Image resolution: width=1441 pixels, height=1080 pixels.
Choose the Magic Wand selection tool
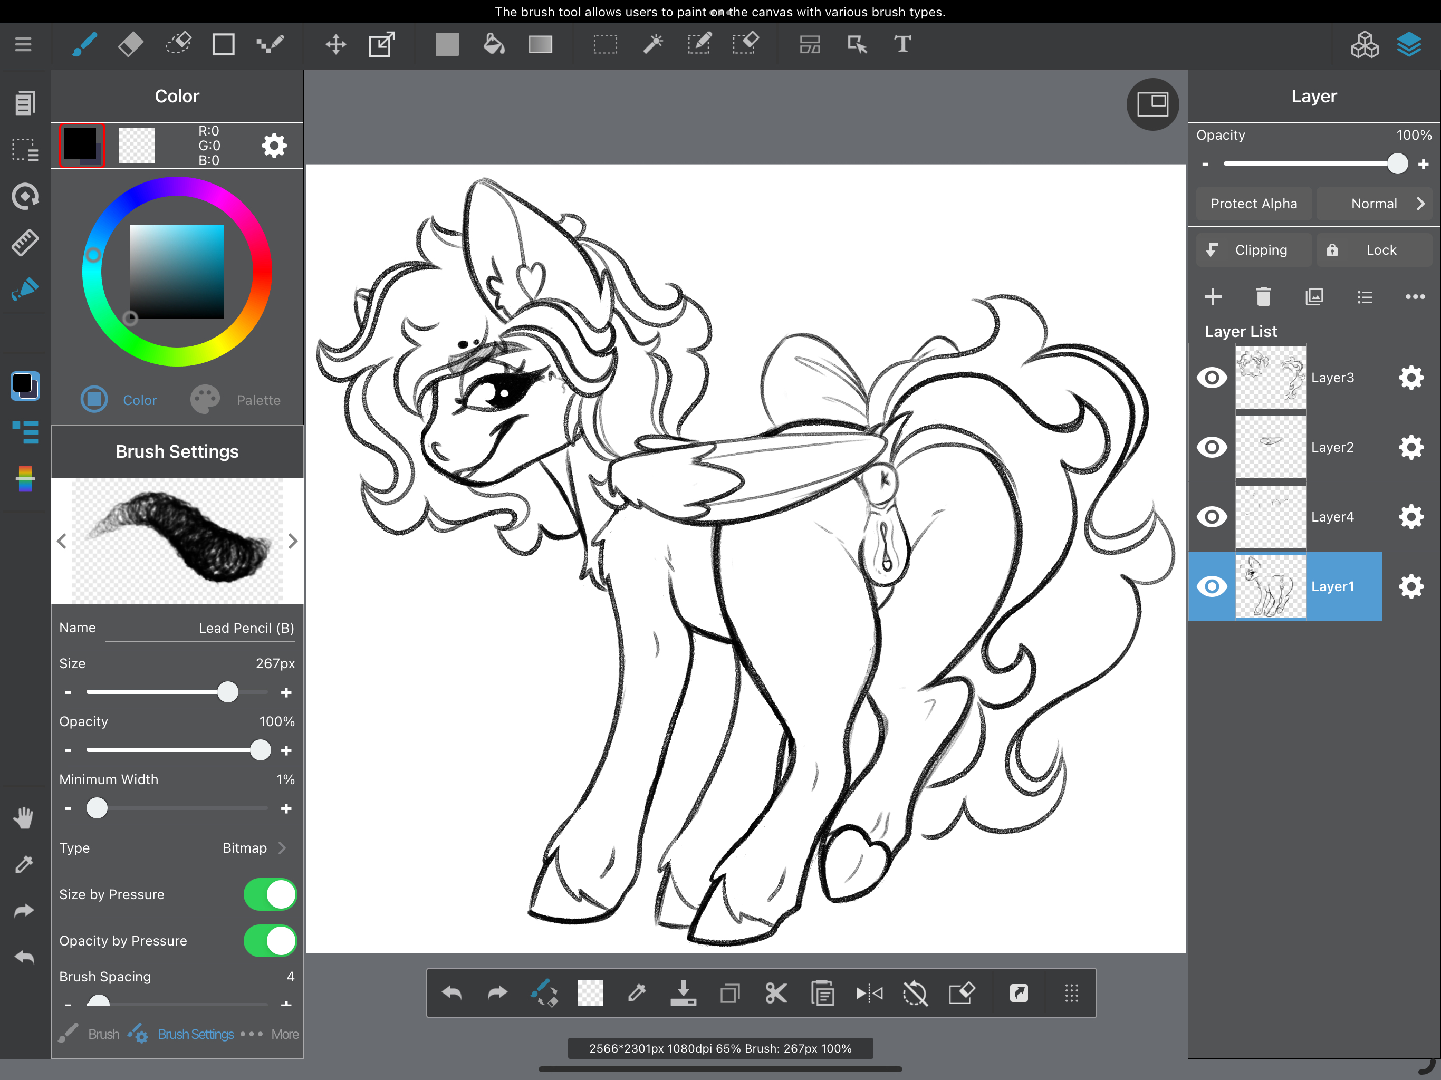pyautogui.click(x=652, y=44)
